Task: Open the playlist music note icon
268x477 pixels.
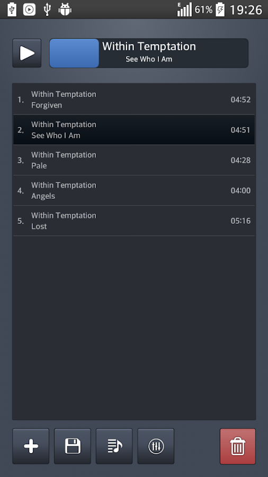Action: pyautogui.click(x=114, y=446)
